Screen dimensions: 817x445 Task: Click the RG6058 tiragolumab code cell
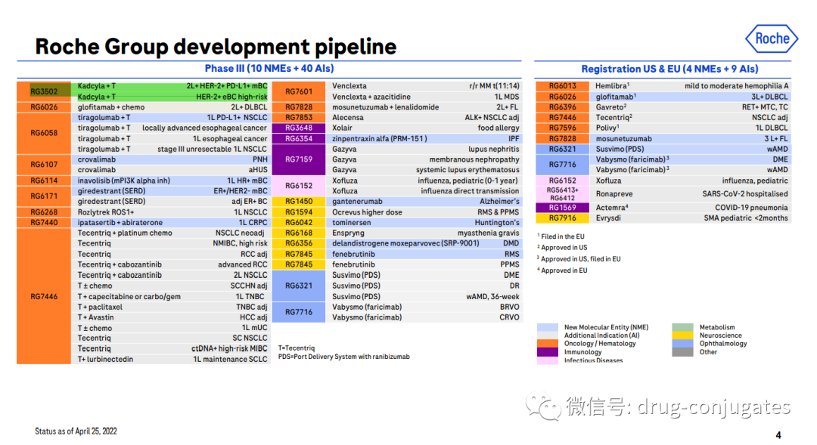click(x=44, y=133)
